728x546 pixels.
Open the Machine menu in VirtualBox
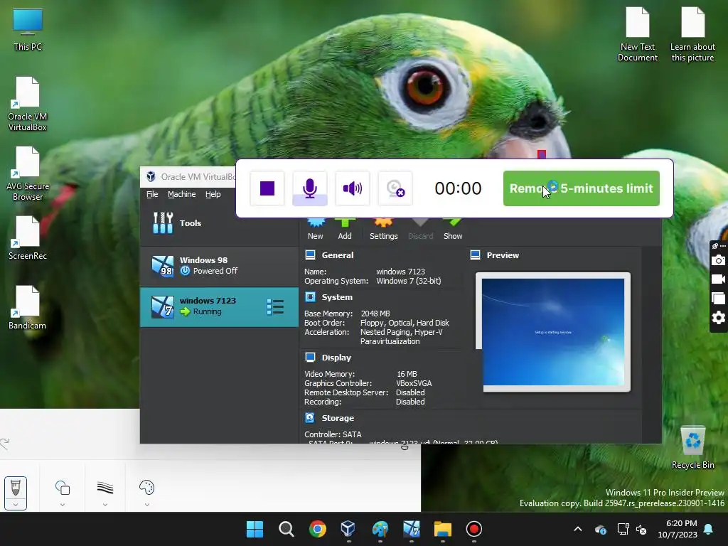181,194
